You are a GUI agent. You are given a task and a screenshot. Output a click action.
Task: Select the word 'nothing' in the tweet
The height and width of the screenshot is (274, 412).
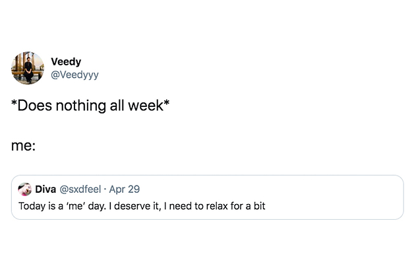[80, 106]
